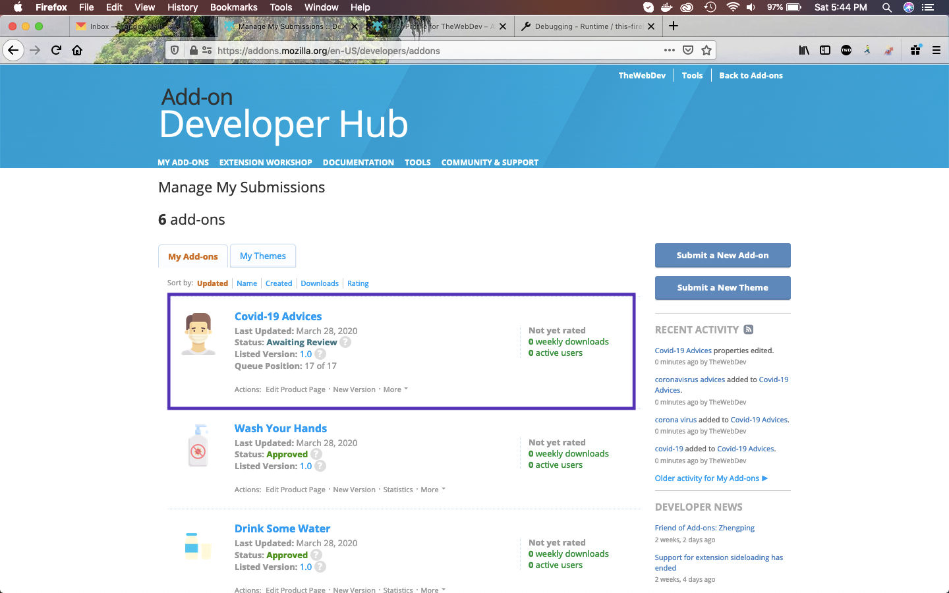
Task: Expand More actions for Drink Some Water
Action: 433,590
